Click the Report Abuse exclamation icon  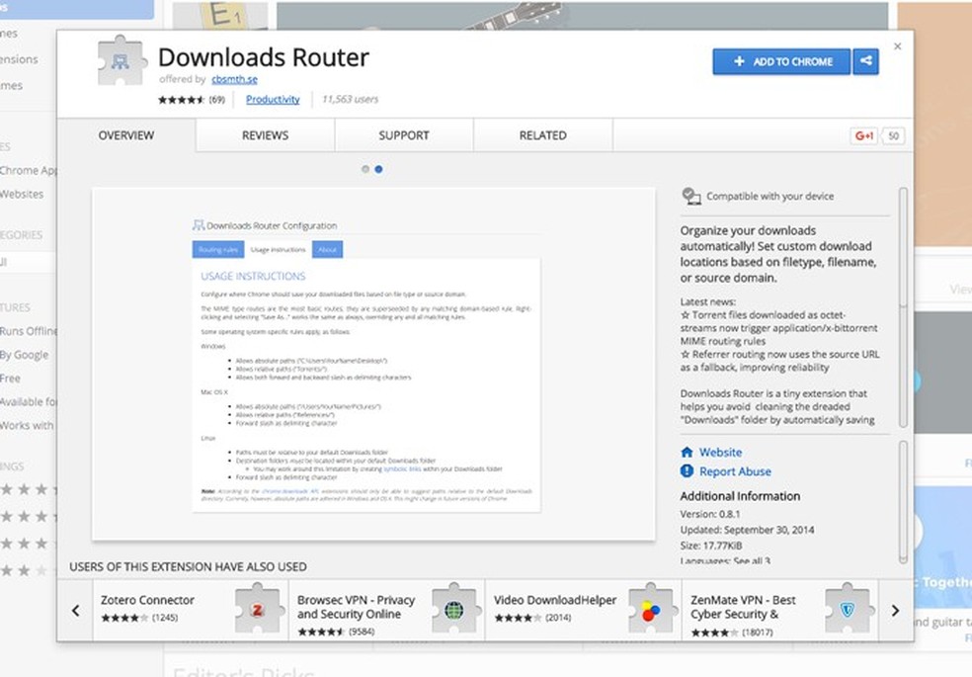pos(687,471)
